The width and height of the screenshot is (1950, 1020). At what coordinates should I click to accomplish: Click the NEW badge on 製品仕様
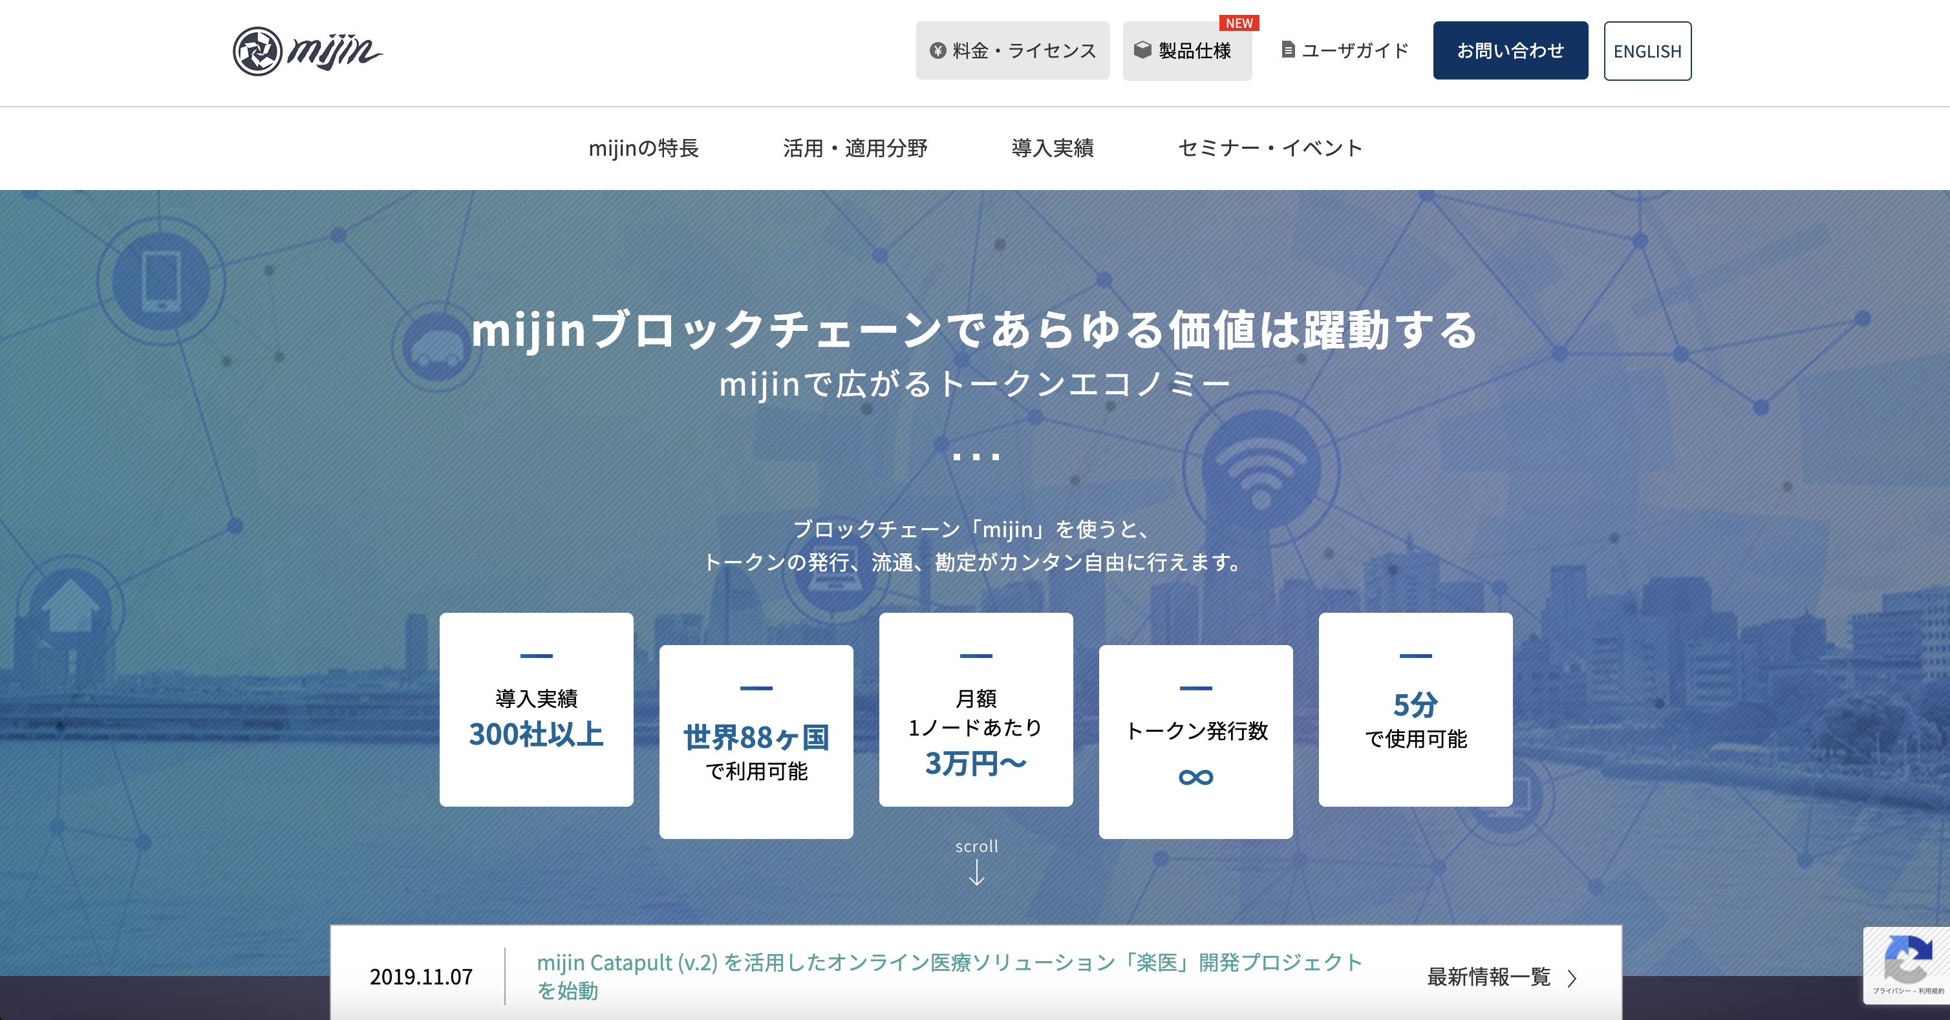point(1239,23)
